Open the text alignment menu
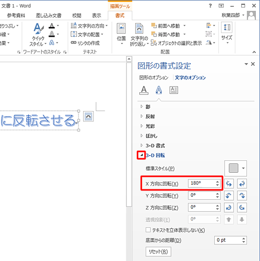This screenshot has width=260, height=261. 87,34
